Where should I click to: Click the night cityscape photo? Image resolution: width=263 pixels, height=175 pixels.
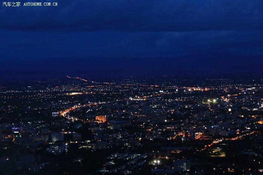coord(131,87)
